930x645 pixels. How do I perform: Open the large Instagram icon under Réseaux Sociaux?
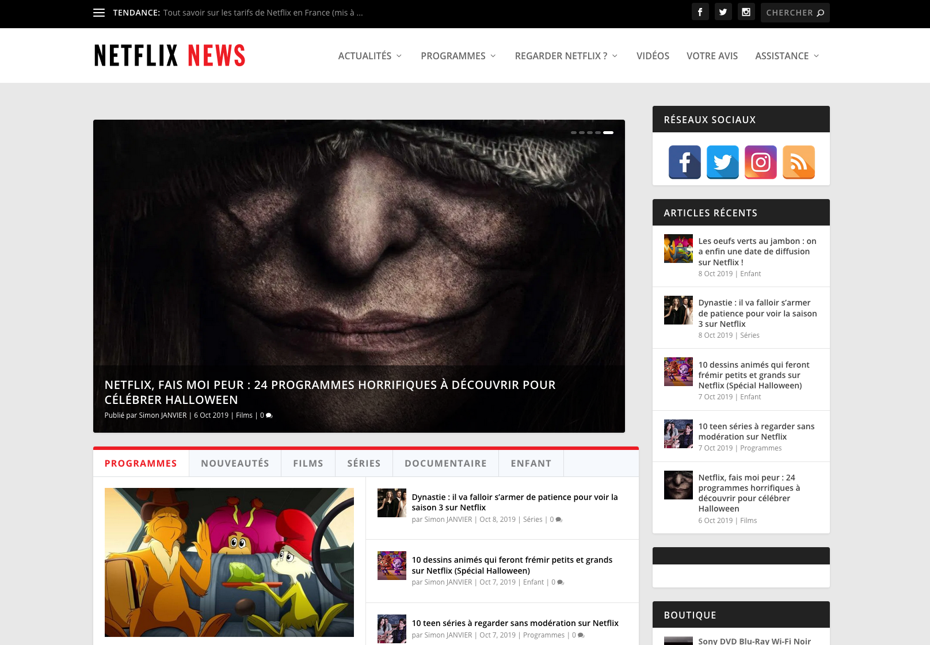pyautogui.click(x=760, y=162)
